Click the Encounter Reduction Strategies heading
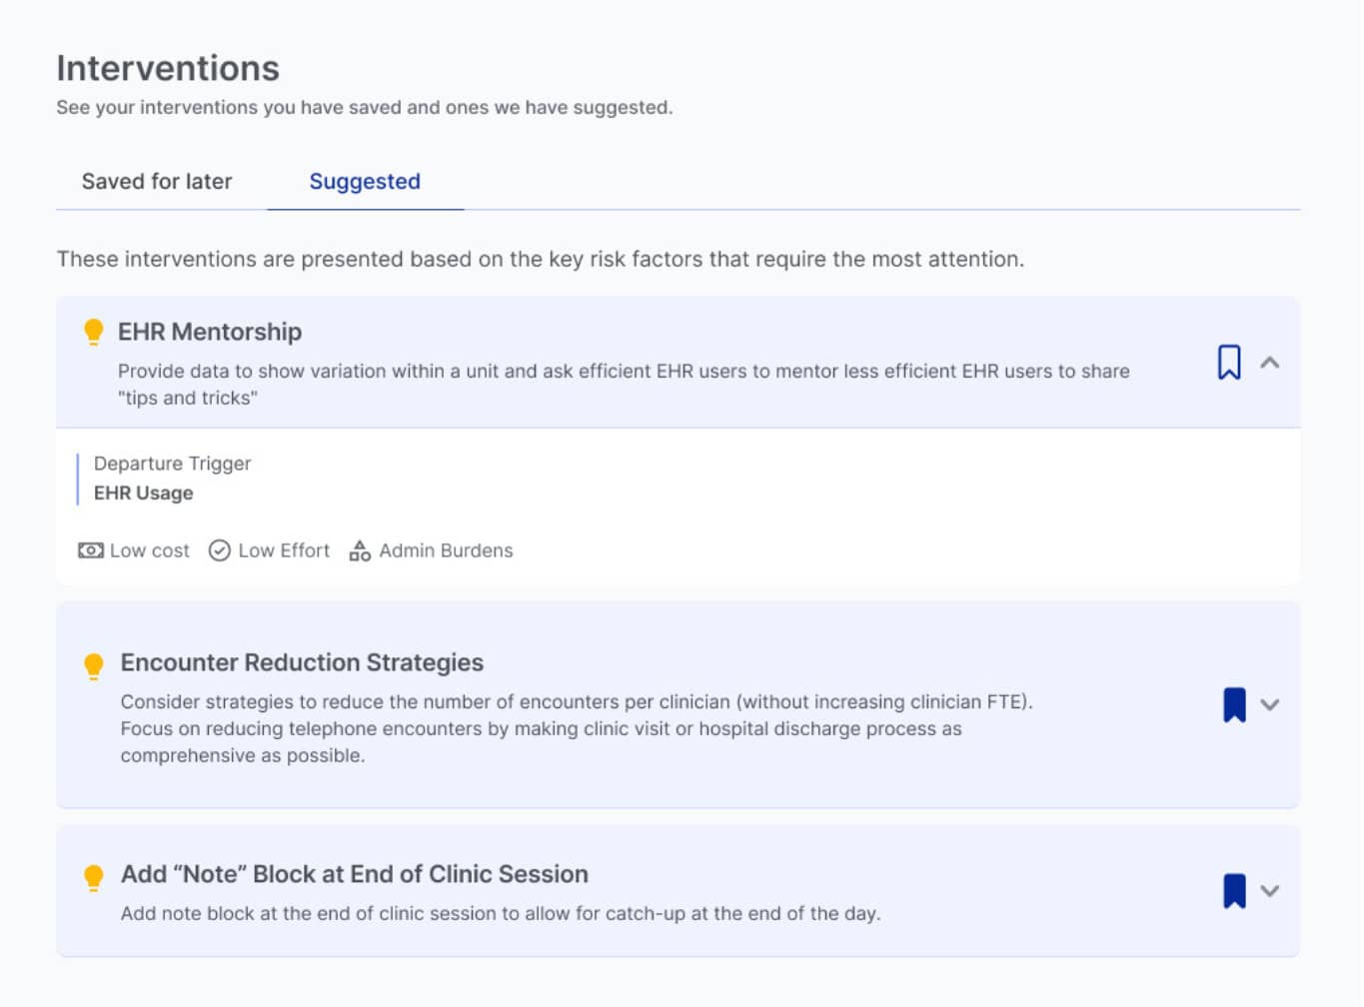 pyautogui.click(x=302, y=662)
